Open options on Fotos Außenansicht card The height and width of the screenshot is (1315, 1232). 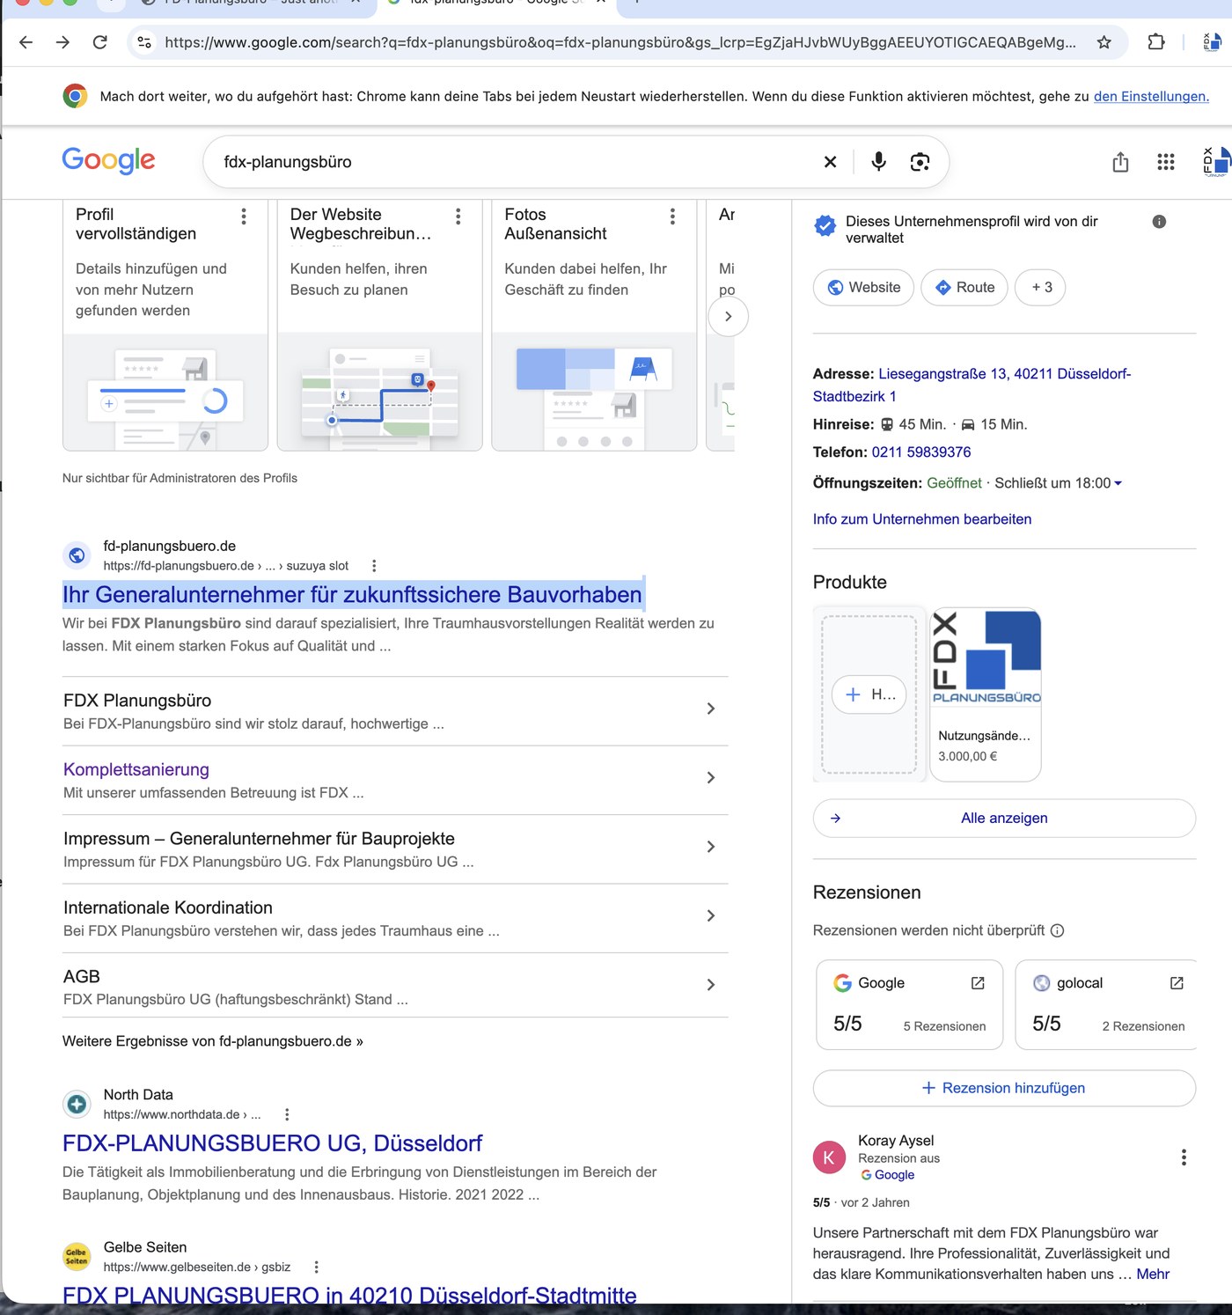672,216
